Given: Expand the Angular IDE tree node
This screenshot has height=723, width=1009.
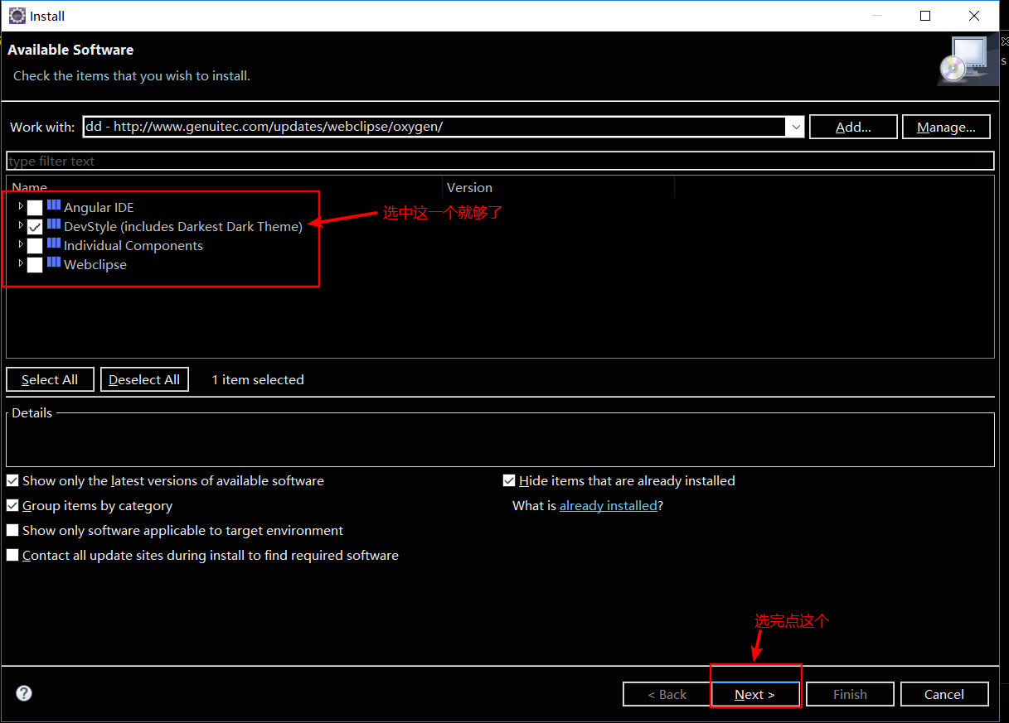Looking at the screenshot, I should [x=21, y=206].
